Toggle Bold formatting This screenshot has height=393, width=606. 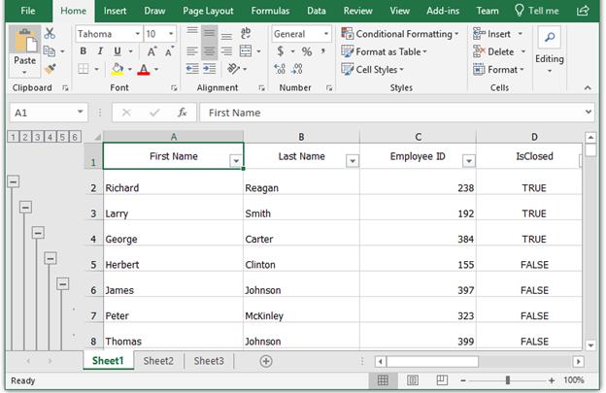point(84,51)
